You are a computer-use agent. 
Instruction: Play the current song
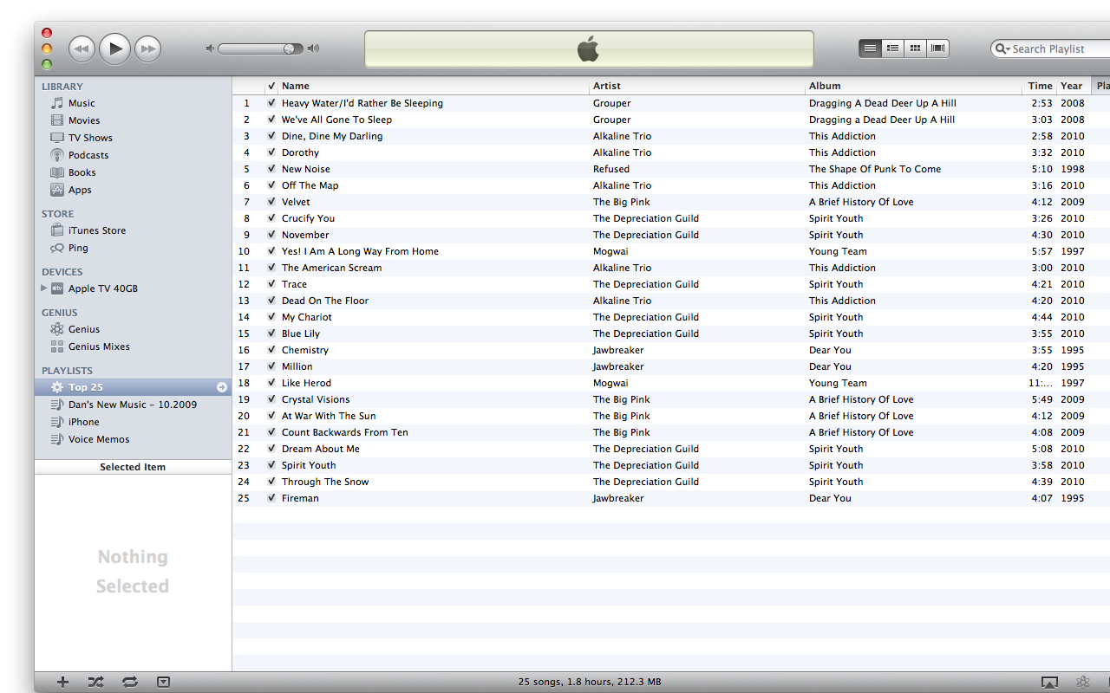[115, 49]
